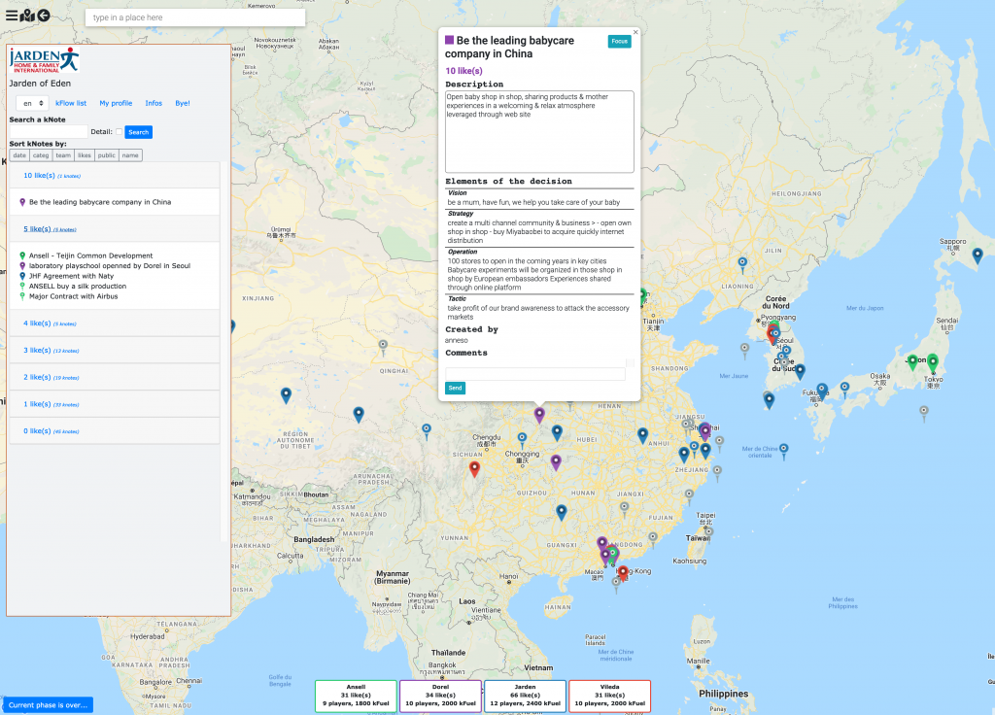Open the 'en' language dropdown
The width and height of the screenshot is (995, 715).
32,103
